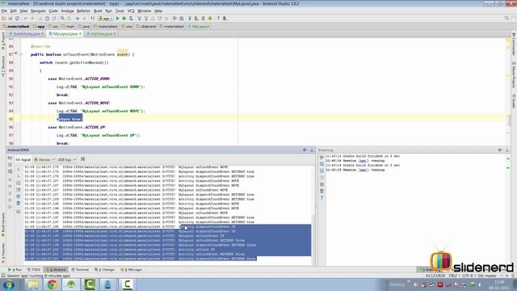Open the Analyze menu
Screen dimensions: 517x291
(x=67, y=11)
